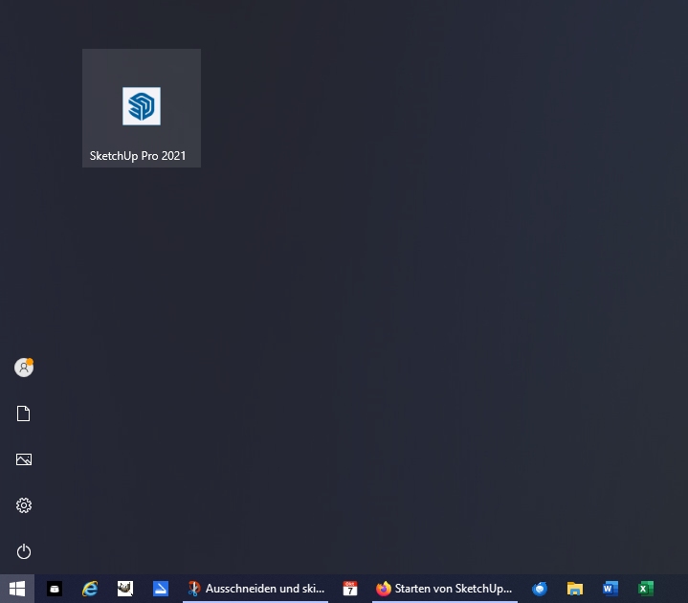This screenshot has width=688, height=603.
Task: Open Thunderbird from the taskbar
Action: (x=540, y=589)
